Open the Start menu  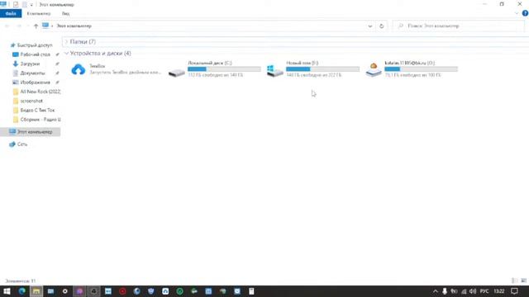pos(7,291)
